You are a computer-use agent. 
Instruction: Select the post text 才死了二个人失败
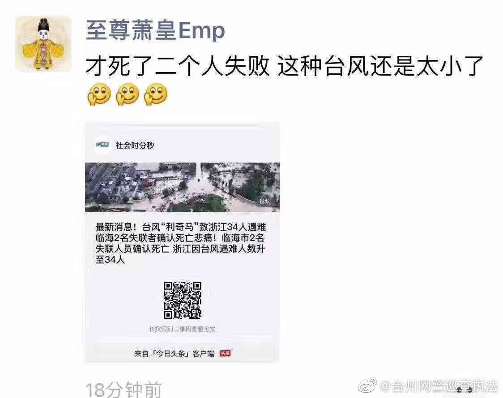(x=178, y=66)
